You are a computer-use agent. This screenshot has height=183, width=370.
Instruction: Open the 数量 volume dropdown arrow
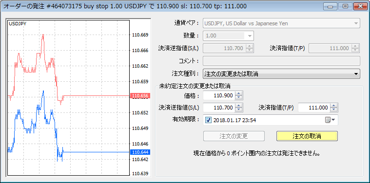pyautogui.click(x=250, y=36)
